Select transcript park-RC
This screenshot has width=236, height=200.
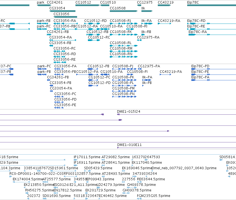44,26
